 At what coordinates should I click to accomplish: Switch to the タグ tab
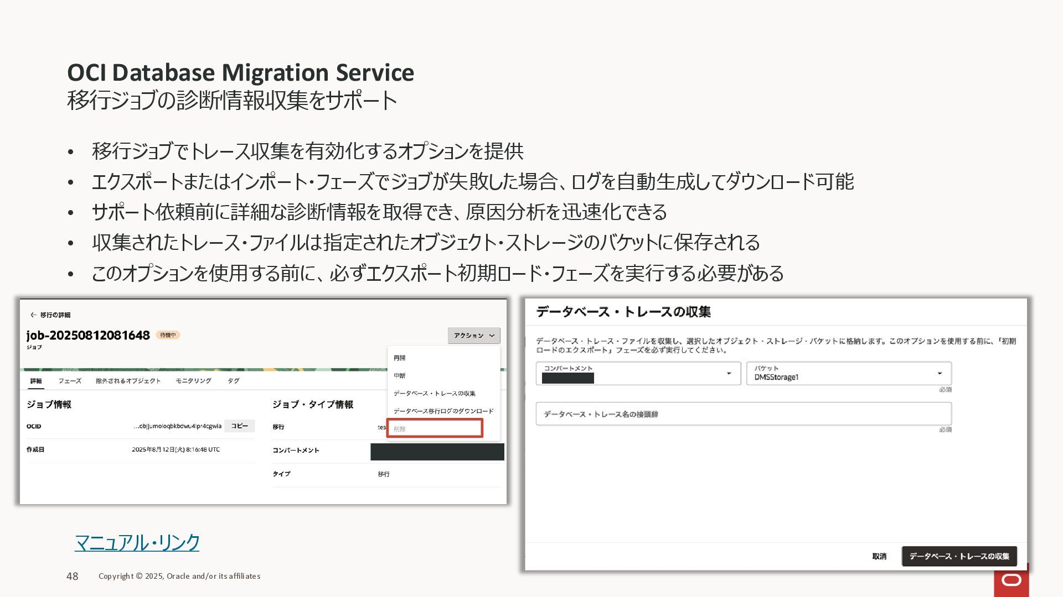233,381
